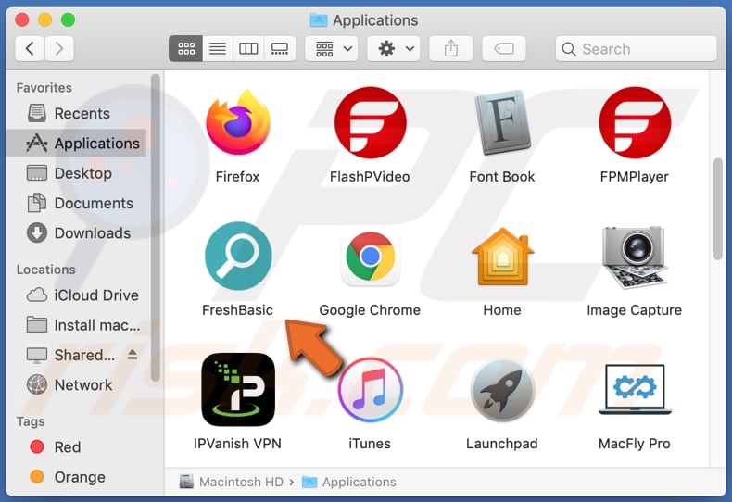Open Documents in the sidebar
The height and width of the screenshot is (502, 732).
pyautogui.click(x=77, y=203)
